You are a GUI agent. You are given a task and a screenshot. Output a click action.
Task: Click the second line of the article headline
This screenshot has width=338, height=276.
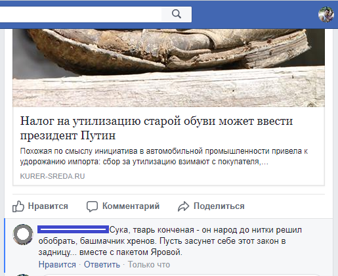tap(68, 135)
